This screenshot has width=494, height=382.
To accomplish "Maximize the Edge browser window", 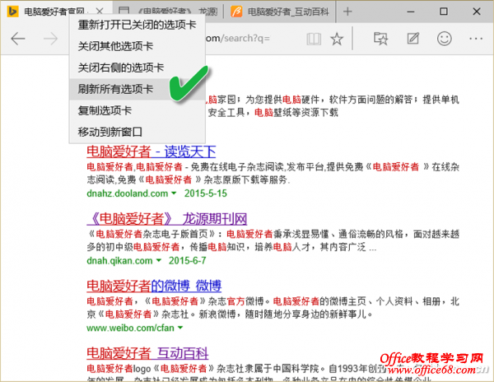I will [x=444, y=12].
